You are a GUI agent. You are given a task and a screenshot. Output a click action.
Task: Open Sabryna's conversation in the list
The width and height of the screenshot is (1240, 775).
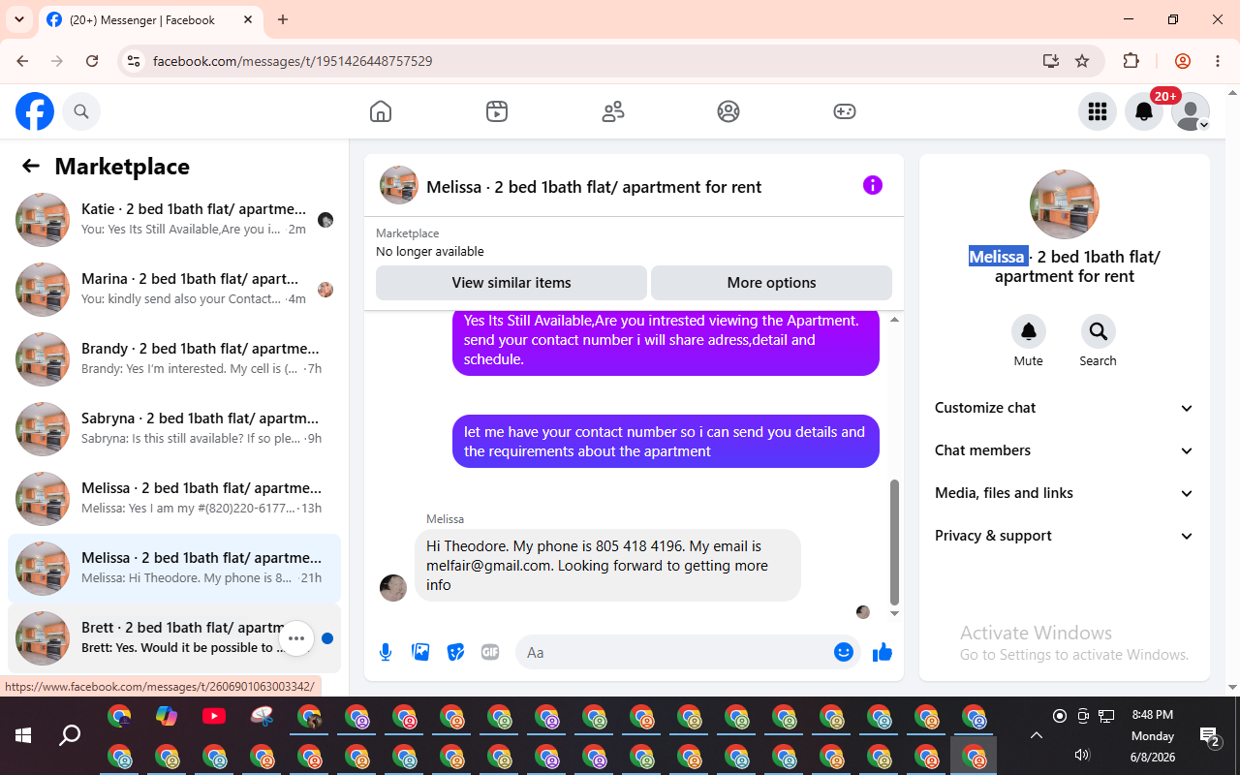(174, 429)
